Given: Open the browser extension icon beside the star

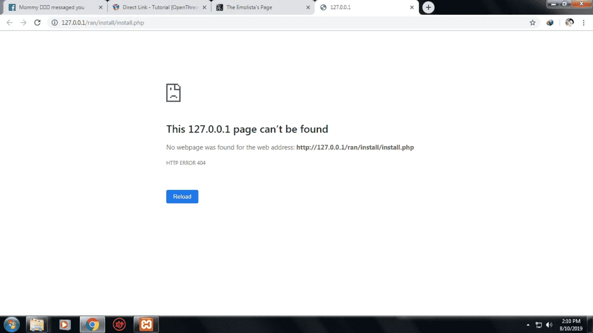Looking at the screenshot, I should coord(550,23).
